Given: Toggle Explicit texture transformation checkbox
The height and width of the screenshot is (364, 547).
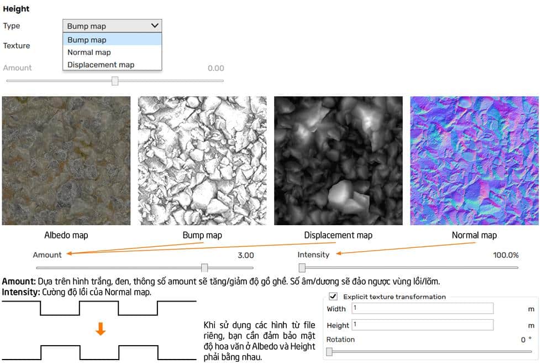Looking at the screenshot, I should click(x=333, y=297).
